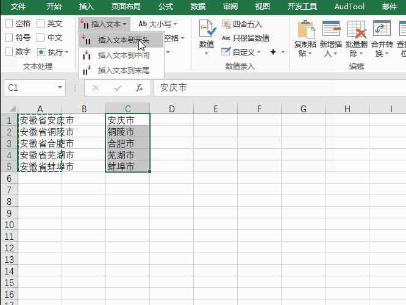Select row 8 header

(9, 201)
